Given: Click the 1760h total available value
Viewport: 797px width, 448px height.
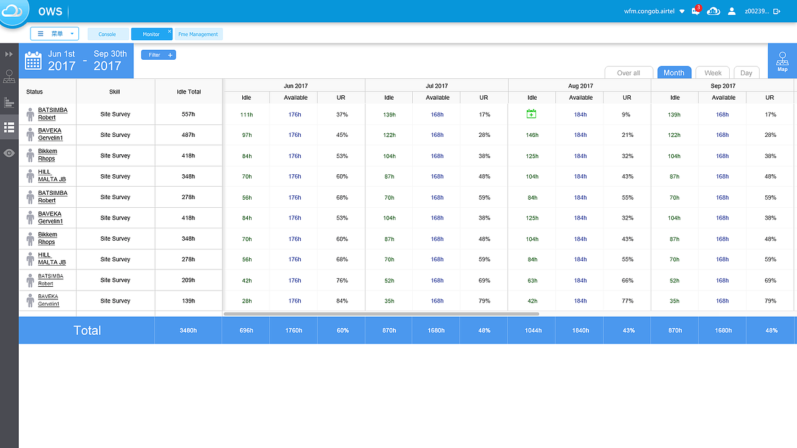Looking at the screenshot, I should [x=294, y=330].
